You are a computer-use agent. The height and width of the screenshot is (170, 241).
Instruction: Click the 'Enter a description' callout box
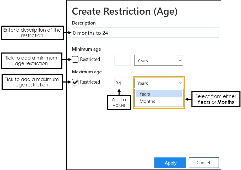click(x=32, y=33)
